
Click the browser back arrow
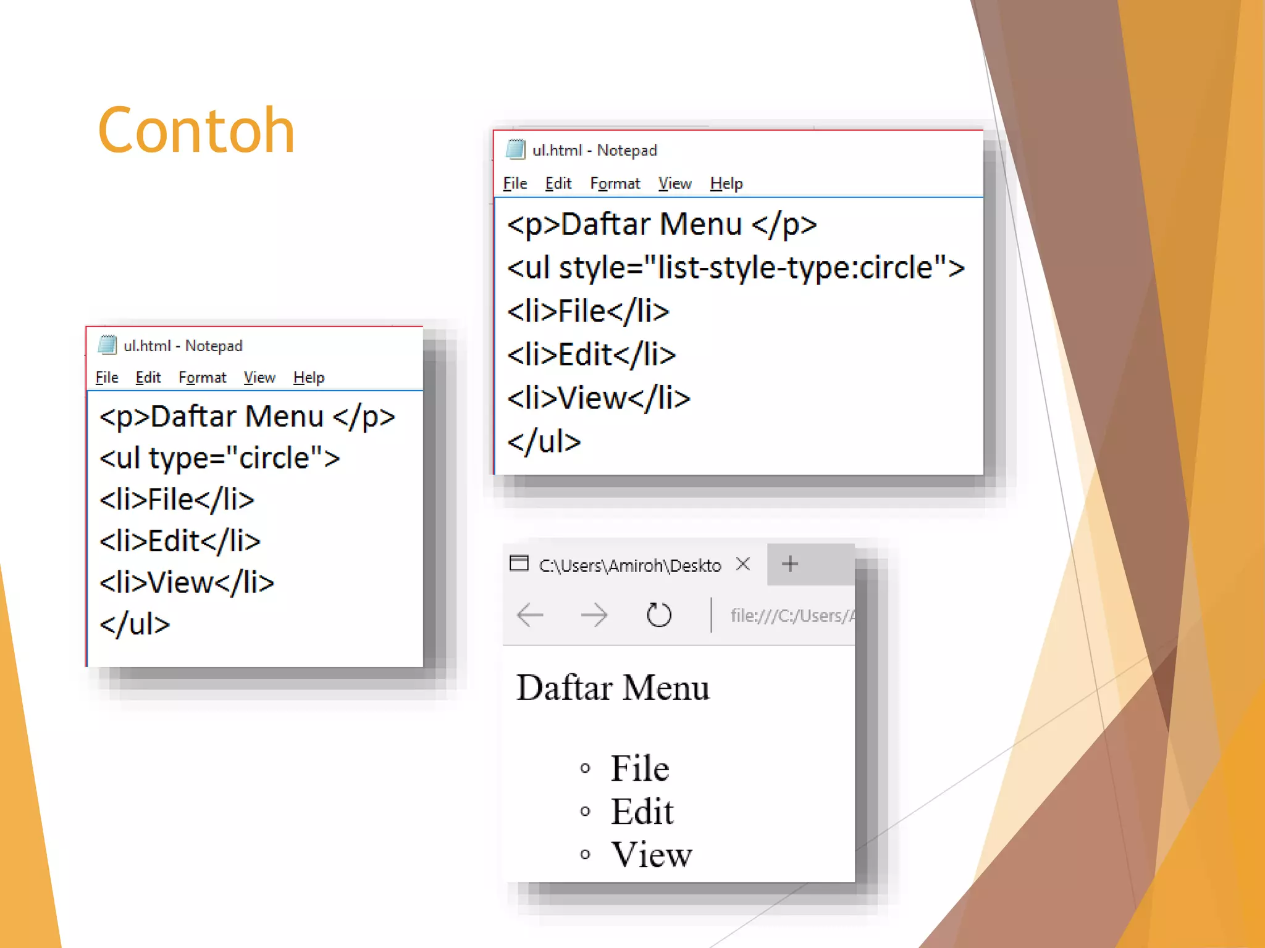coord(530,615)
